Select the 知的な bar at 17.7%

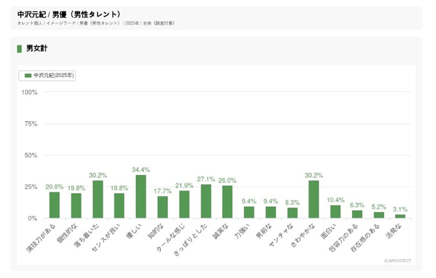coord(163,207)
